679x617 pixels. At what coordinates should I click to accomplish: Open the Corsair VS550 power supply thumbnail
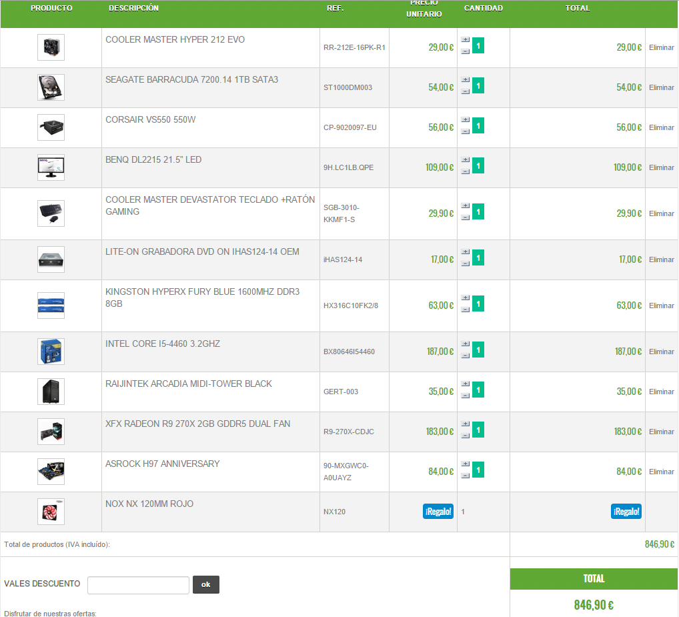pos(51,127)
